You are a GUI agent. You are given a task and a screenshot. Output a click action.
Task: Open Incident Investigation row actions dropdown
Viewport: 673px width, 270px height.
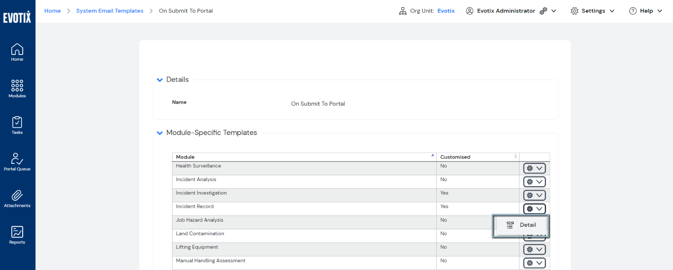tap(534, 195)
